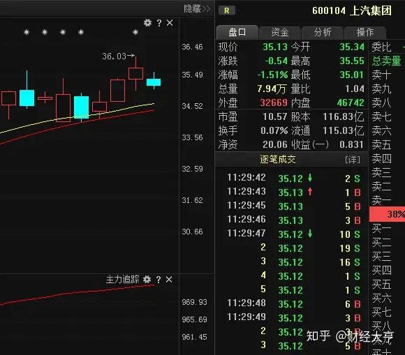Close the 主力追踪 indicator panel

(x=169, y=279)
